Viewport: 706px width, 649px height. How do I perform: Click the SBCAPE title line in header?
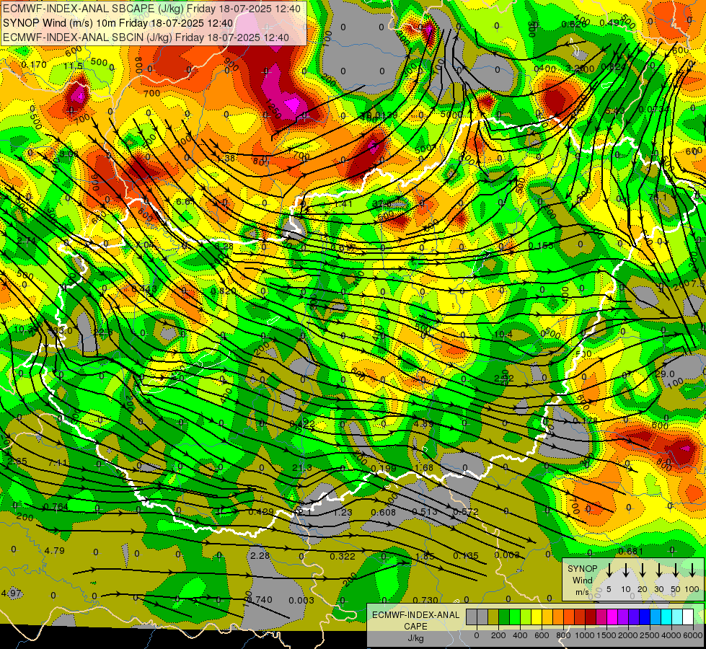coord(151,9)
